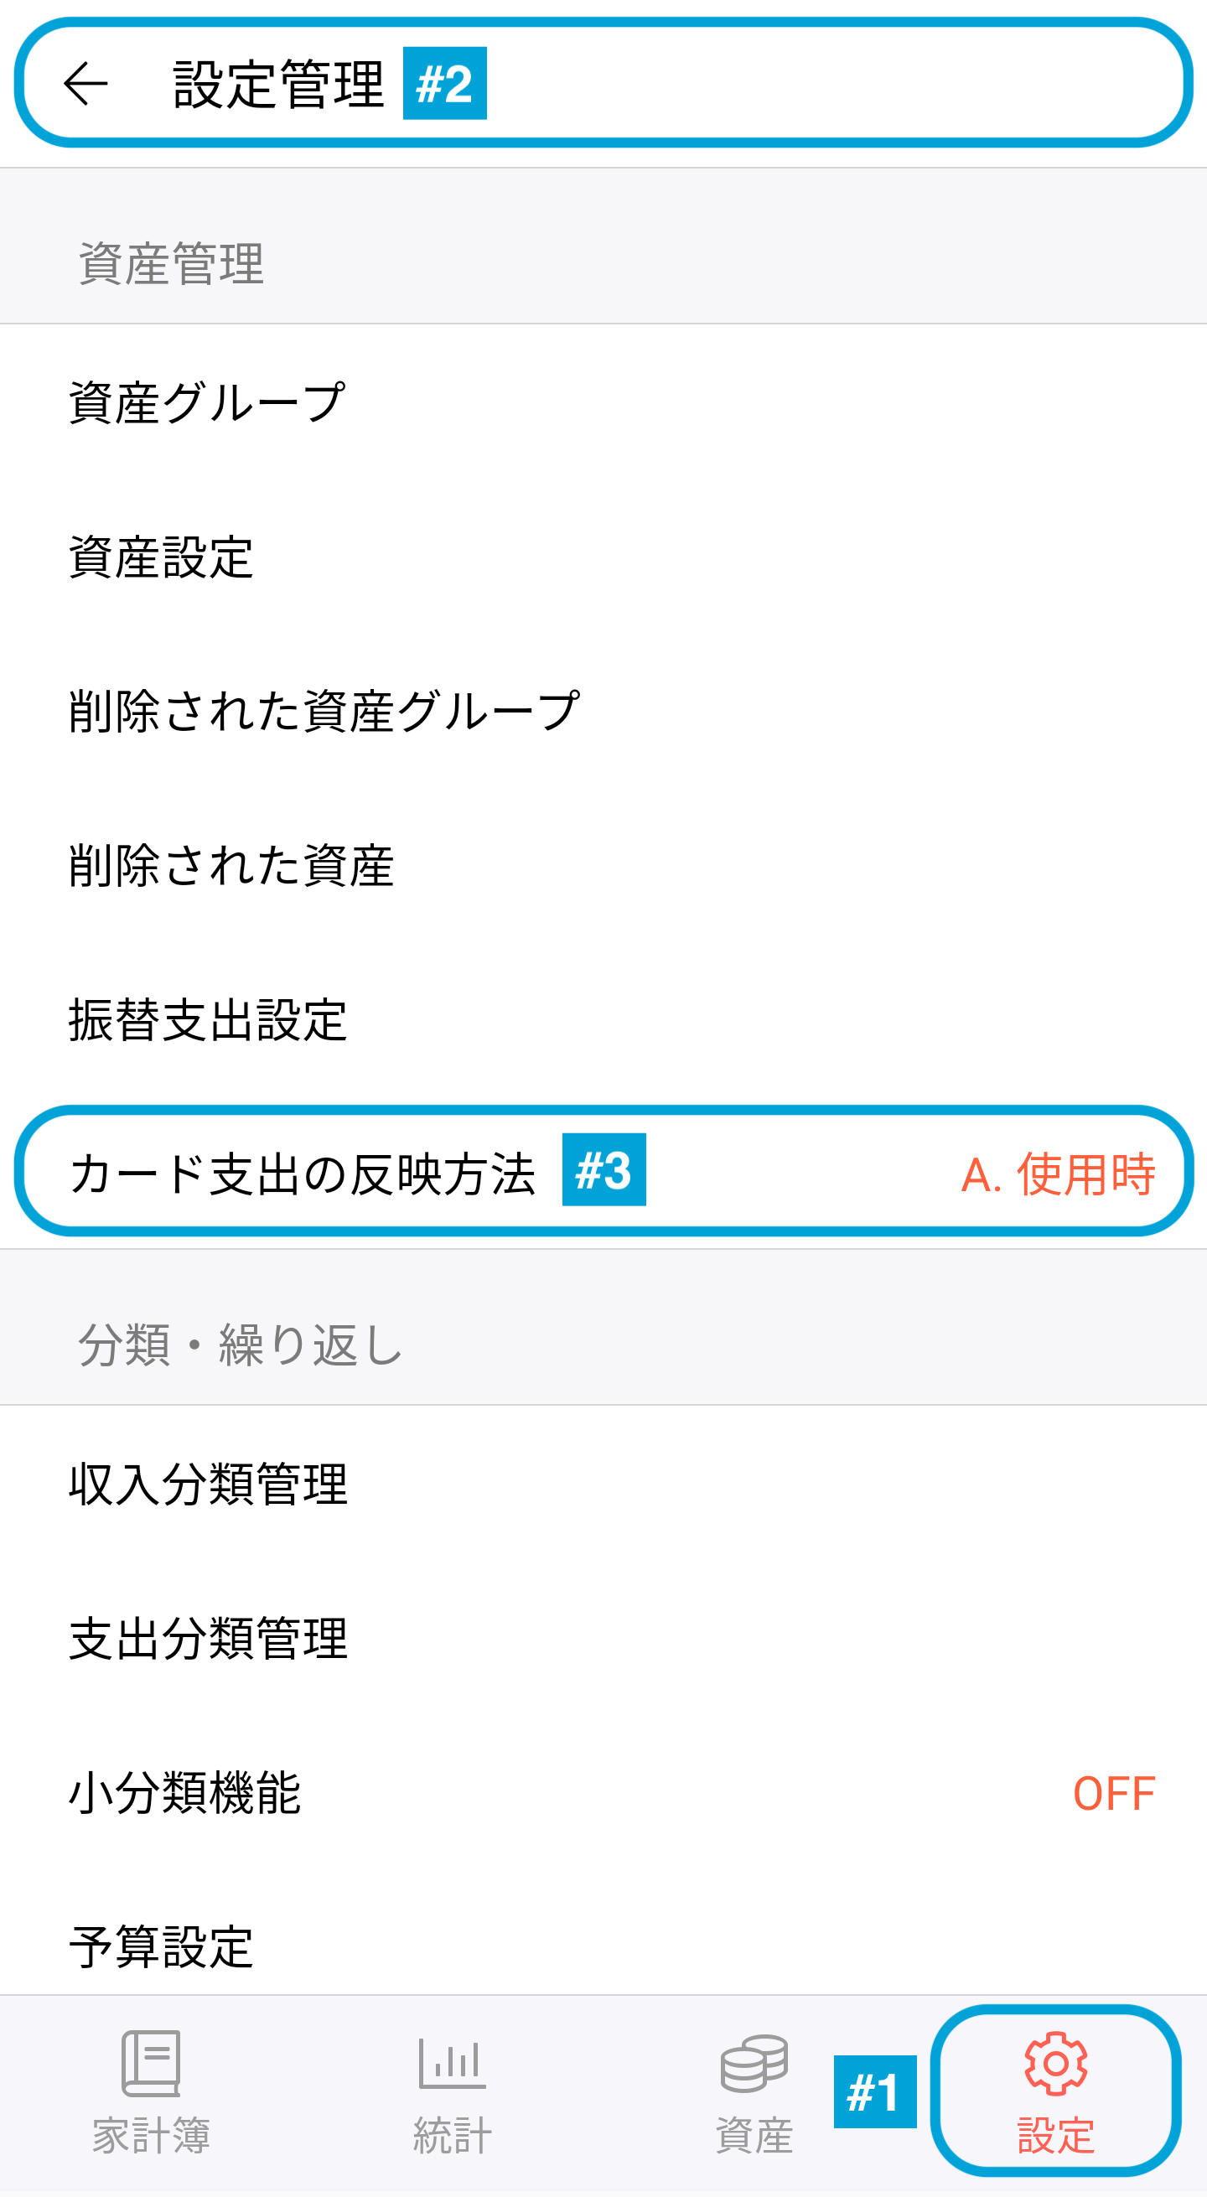The width and height of the screenshot is (1207, 2197).
Task: Open the 資産 coins icon
Action: pos(754,2063)
